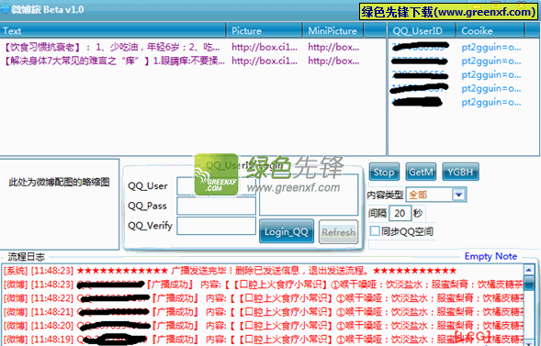Viewport: 541px width, 346px height.
Task: Click the app icon in the title bar
Action: click(5, 9)
